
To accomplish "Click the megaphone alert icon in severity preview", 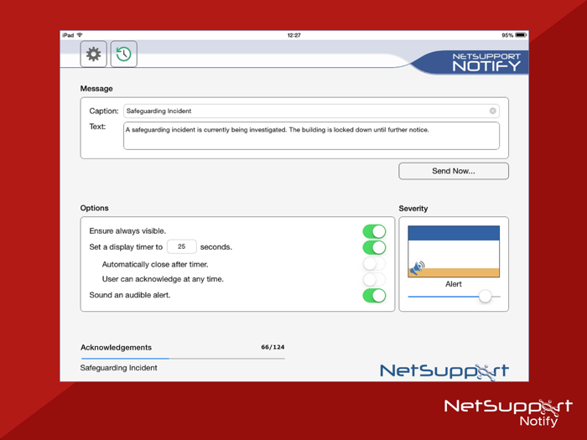I will pyautogui.click(x=417, y=268).
